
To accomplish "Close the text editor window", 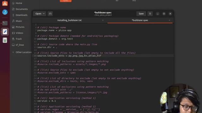I will tap(170, 14).
